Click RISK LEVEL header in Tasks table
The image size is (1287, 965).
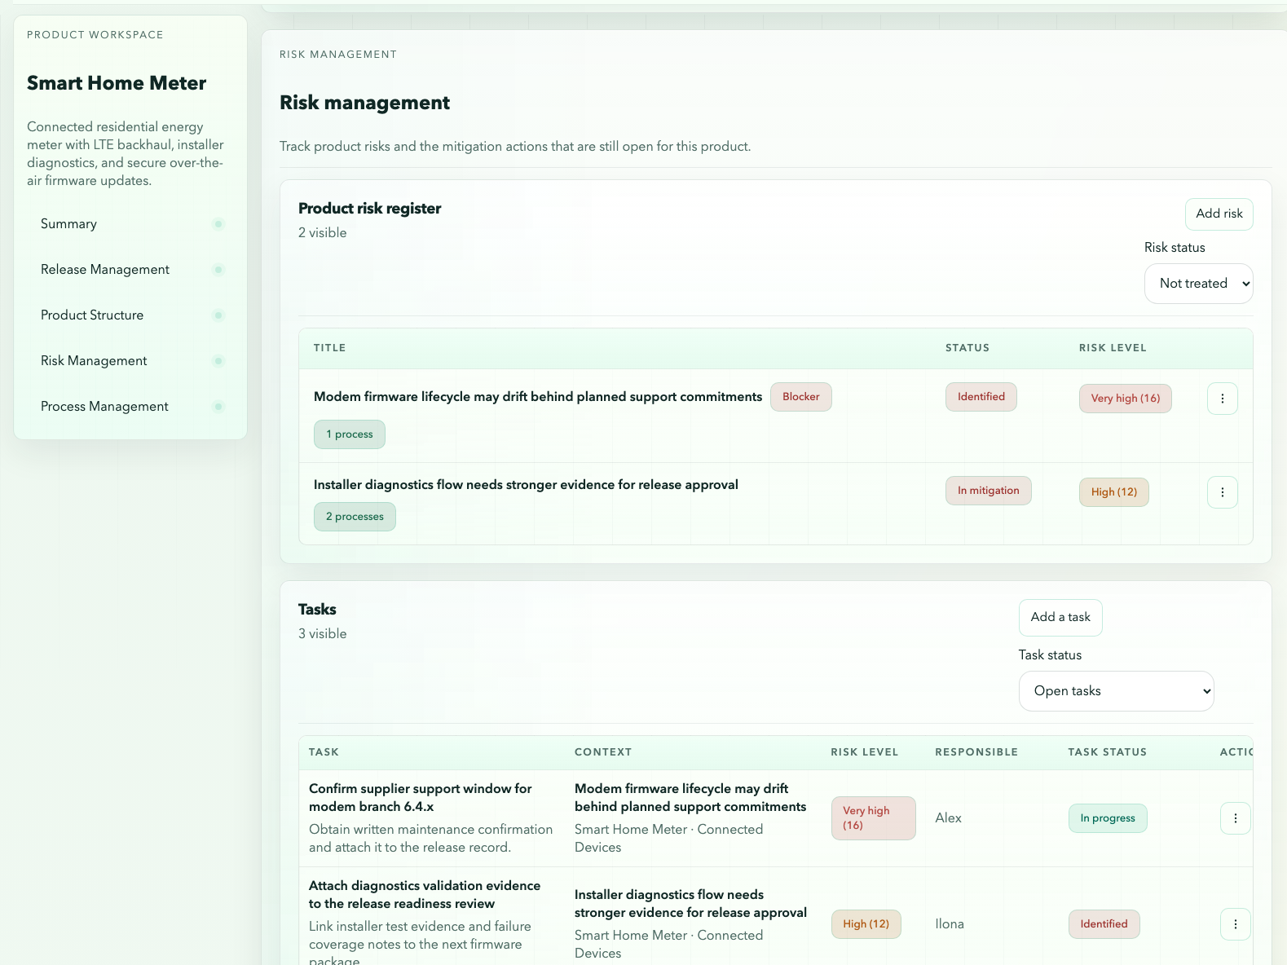tap(864, 752)
